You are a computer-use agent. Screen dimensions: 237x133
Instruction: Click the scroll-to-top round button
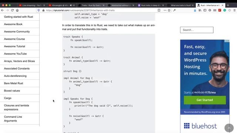click(229, 128)
